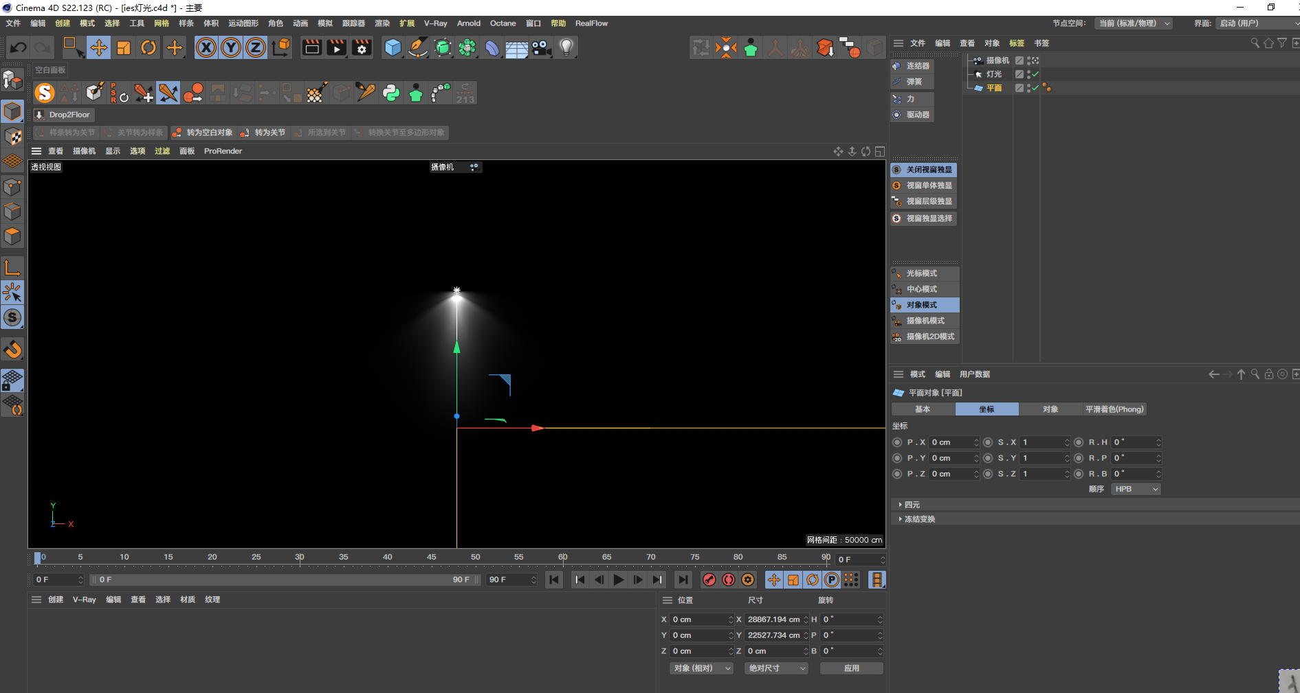Open 顺序 HPB dropdown
The width and height of the screenshot is (1300, 693).
(1136, 489)
